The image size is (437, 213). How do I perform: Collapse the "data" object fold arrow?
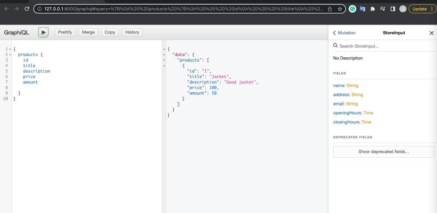pyautogui.click(x=164, y=55)
